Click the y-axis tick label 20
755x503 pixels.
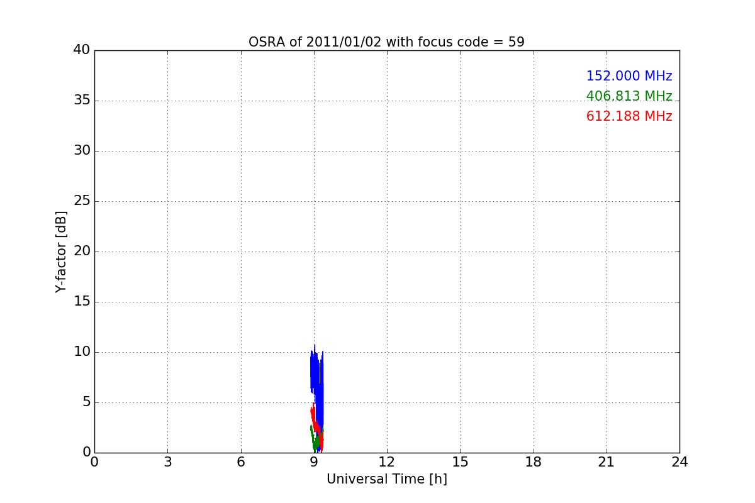[x=82, y=251]
